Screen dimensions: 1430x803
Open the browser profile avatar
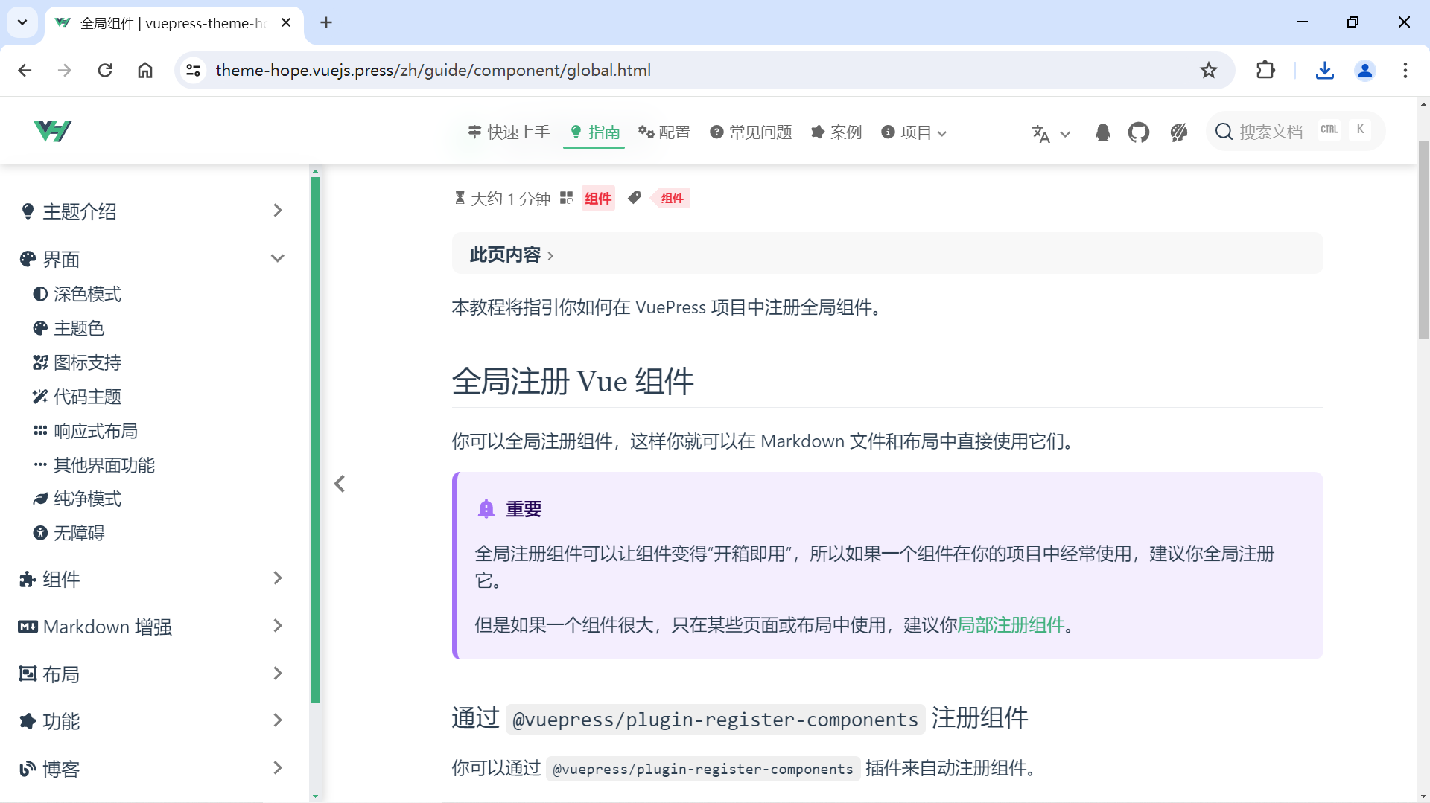pyautogui.click(x=1365, y=70)
